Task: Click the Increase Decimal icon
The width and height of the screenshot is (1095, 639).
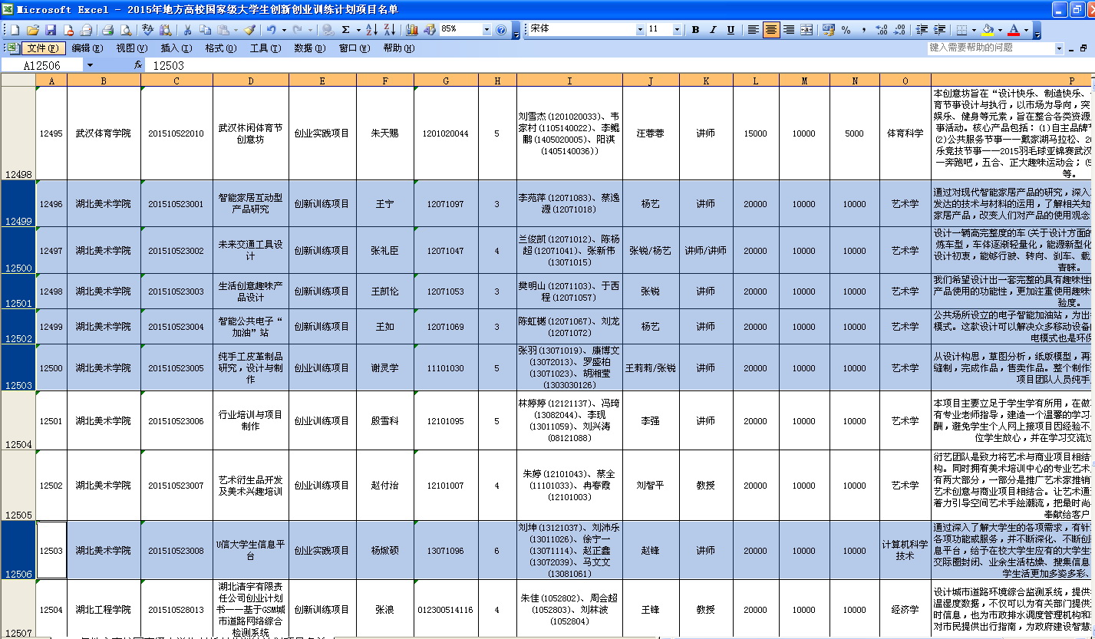Action: coord(881,30)
